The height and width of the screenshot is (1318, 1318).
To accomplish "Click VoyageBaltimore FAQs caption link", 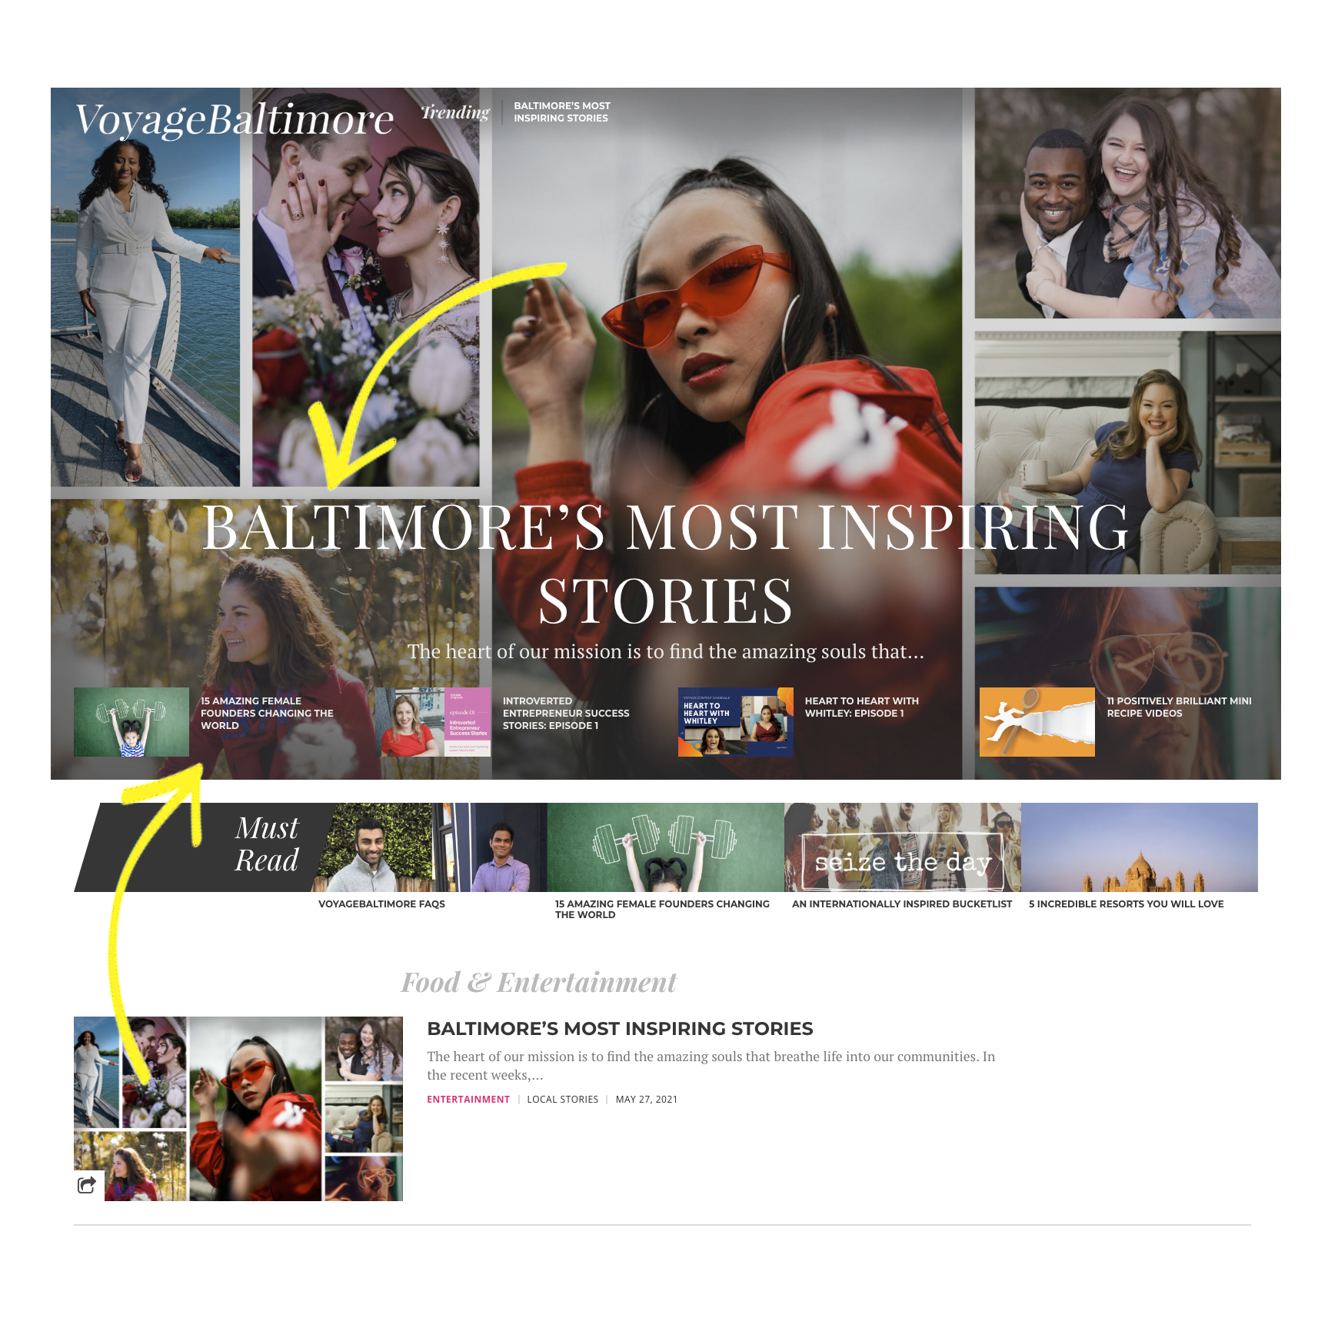I will tap(381, 904).
